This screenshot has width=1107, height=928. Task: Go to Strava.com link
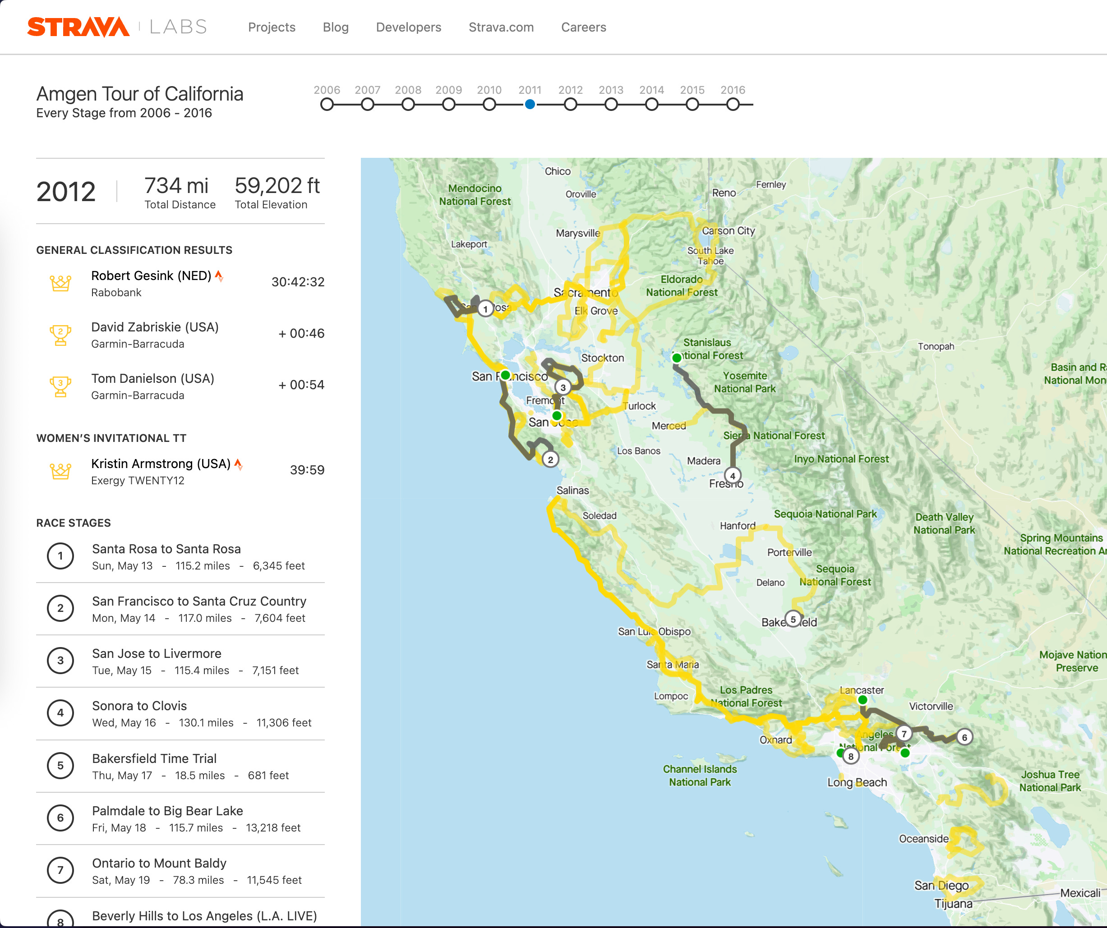point(501,28)
